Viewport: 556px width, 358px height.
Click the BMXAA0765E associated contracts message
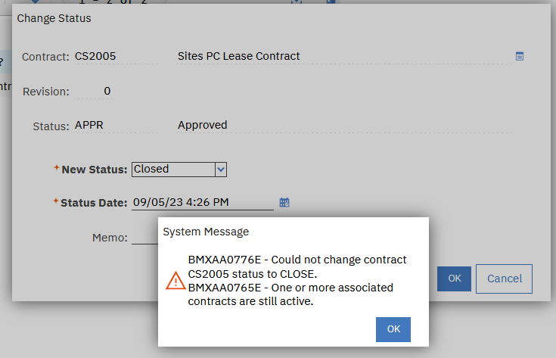pyautogui.click(x=291, y=294)
